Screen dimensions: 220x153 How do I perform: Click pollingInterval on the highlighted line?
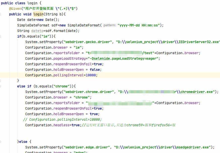[x=69, y=75]
